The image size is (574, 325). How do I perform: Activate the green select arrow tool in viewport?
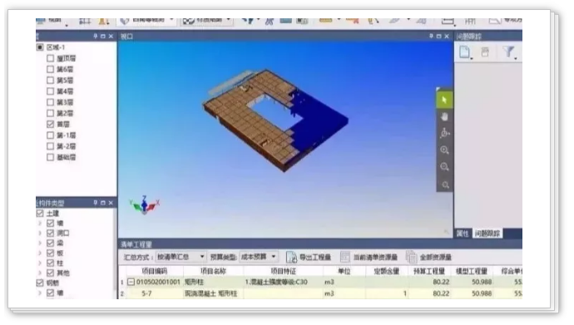[x=444, y=100]
